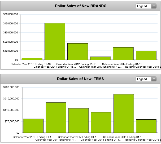Click the splitter handle between the two charts

(80, 71)
